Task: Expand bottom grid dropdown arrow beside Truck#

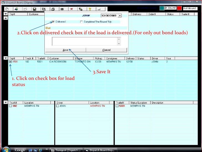Action: pos(6,102)
